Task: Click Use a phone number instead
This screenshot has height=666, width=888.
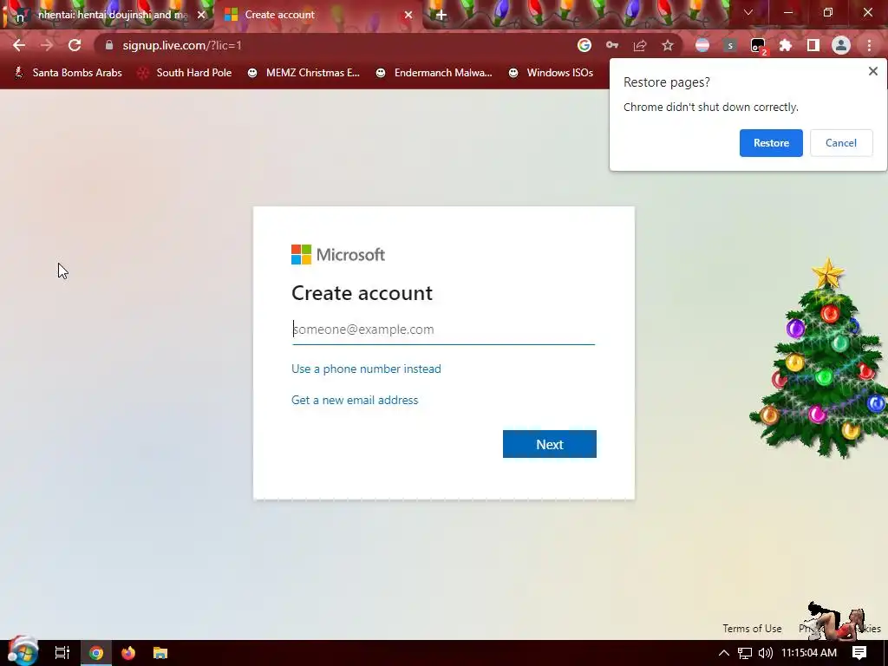Action: [366, 369]
